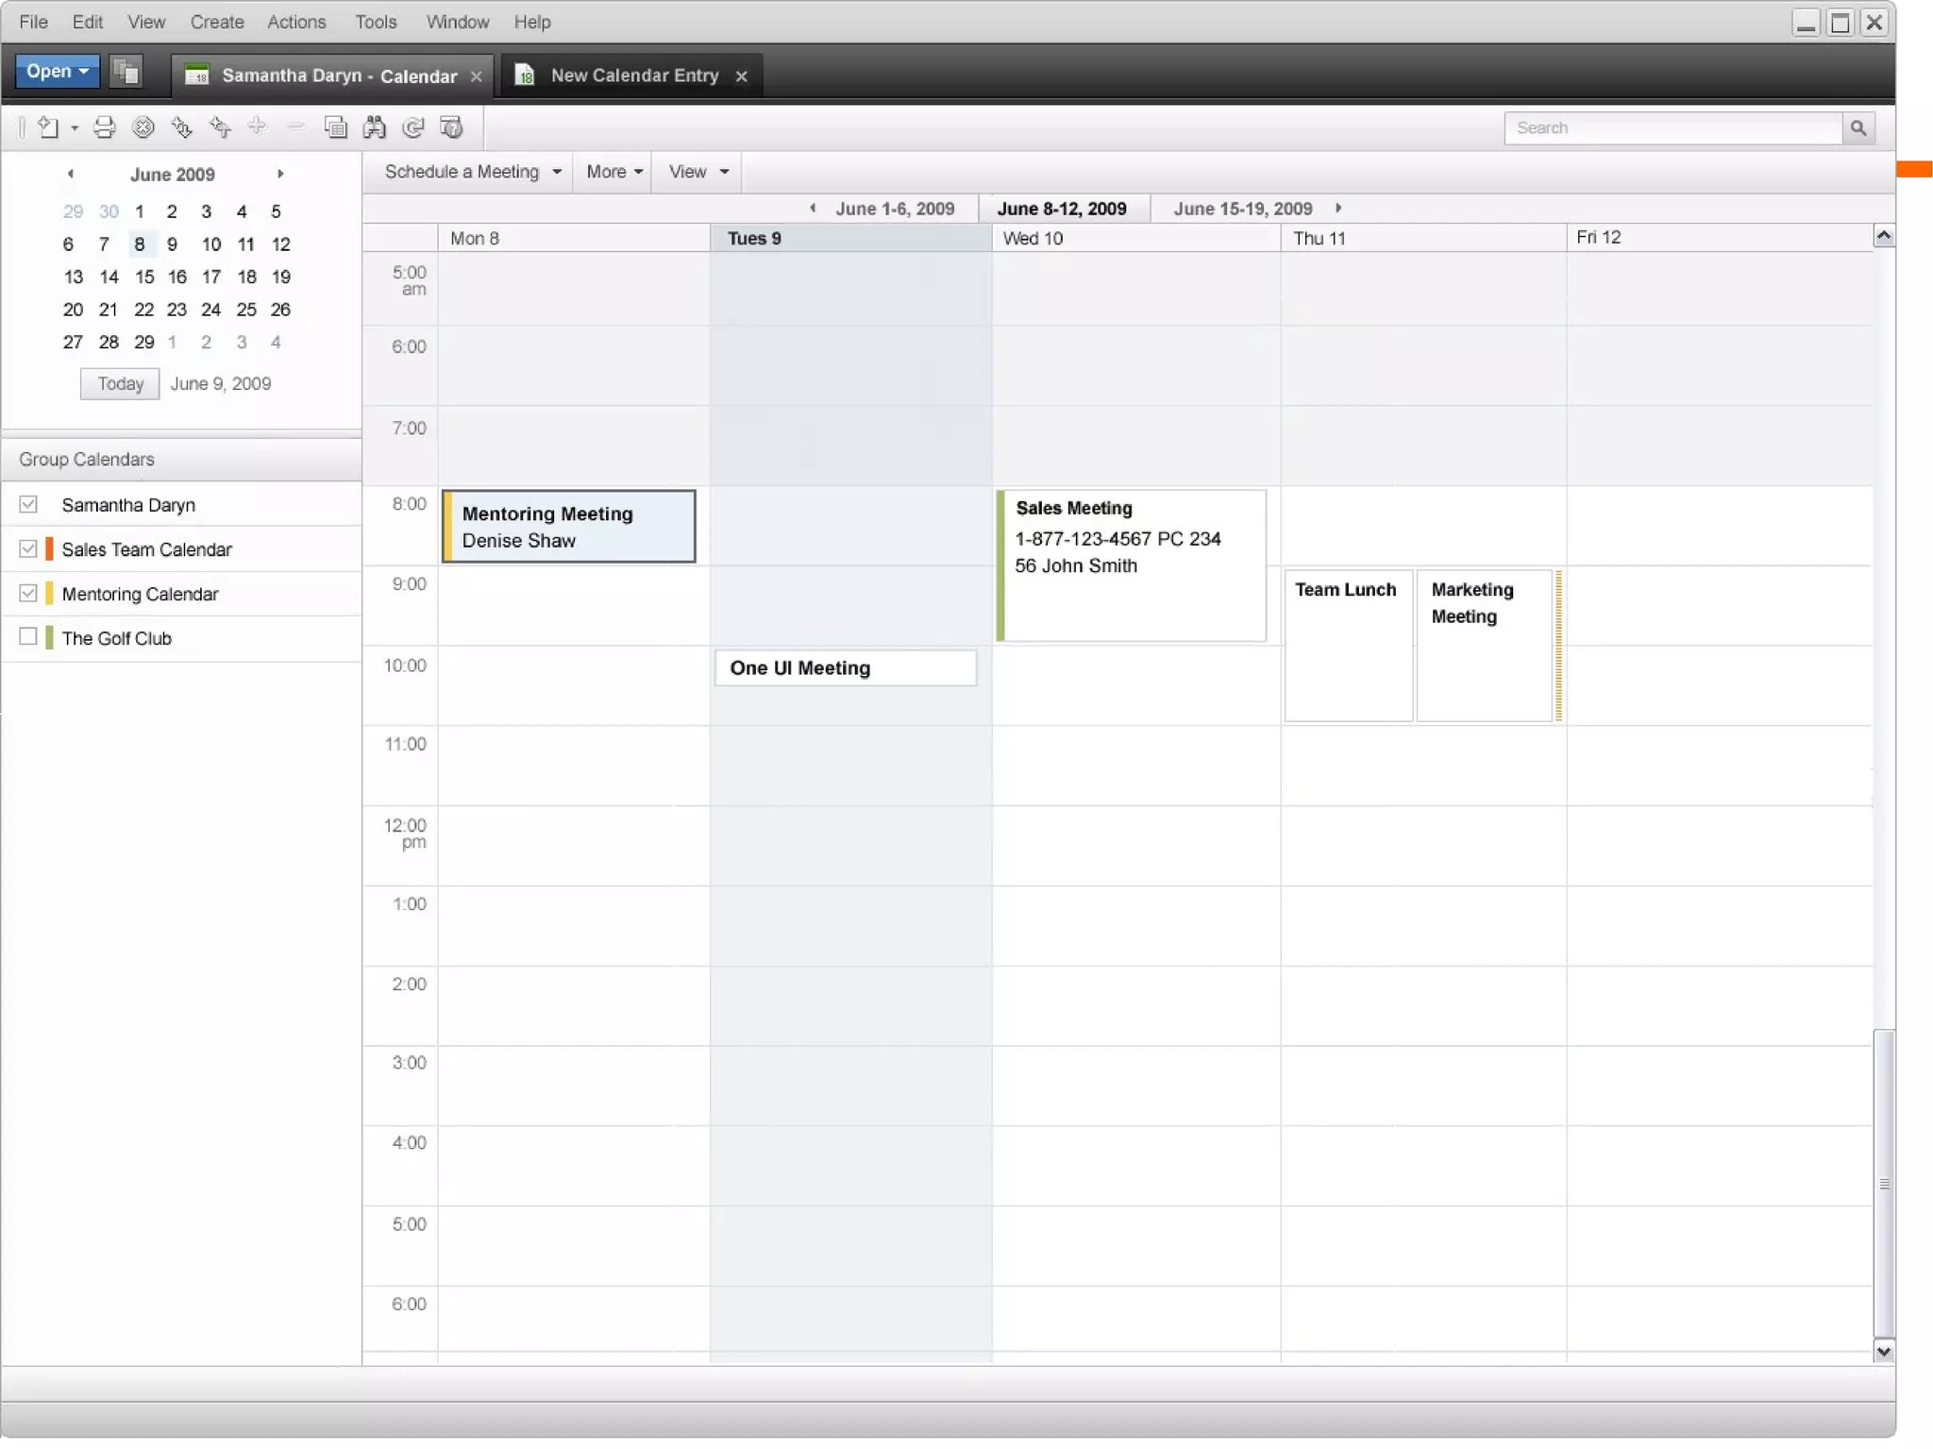Switch to the New Calendar Entry tab

[x=633, y=76]
